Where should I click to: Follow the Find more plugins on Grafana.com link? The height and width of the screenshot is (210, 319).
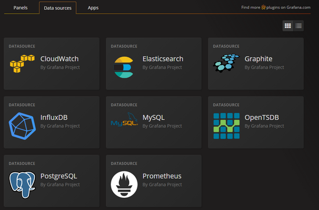(x=276, y=8)
